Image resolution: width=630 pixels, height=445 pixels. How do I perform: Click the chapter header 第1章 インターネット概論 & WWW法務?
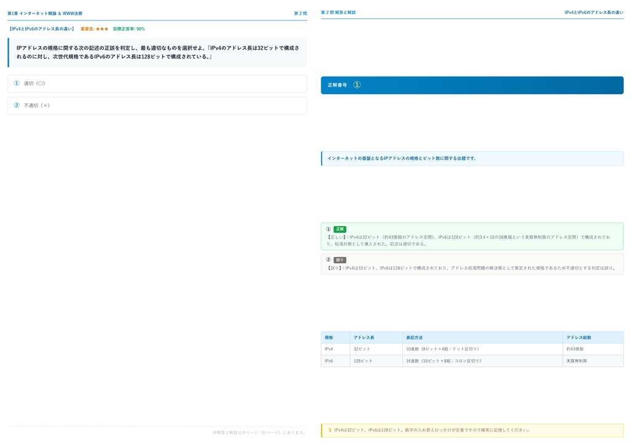coord(45,14)
